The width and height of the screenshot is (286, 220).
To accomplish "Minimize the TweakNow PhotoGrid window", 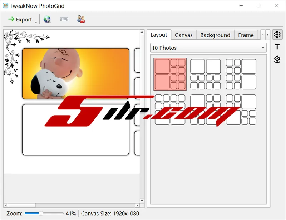I will [x=241, y=6].
